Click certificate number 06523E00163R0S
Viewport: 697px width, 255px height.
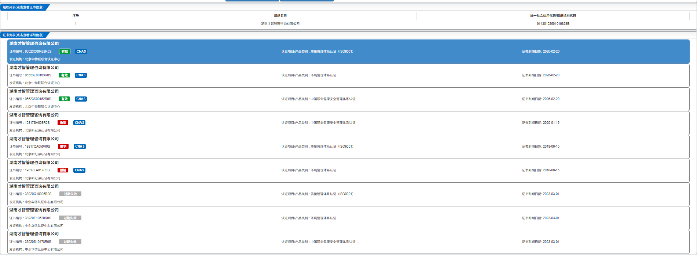[38, 75]
